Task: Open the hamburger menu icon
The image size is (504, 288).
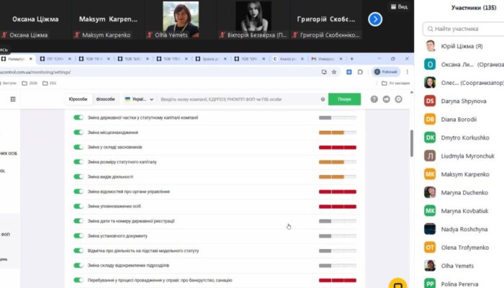Action: [13, 99]
